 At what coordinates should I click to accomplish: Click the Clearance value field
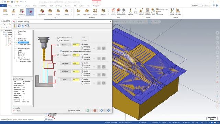click(76, 45)
